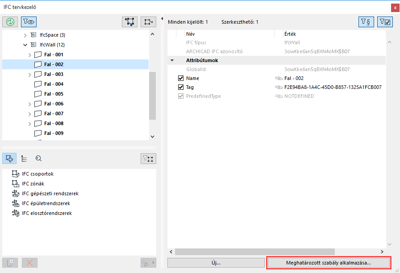400x273 pixels.
Task: Click the wall icon beside Fal - 007
Action: (38, 113)
